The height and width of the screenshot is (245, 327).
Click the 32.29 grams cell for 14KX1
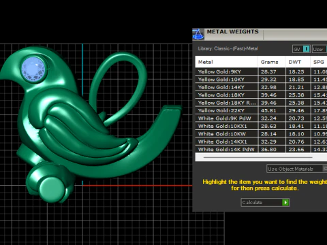click(272, 142)
